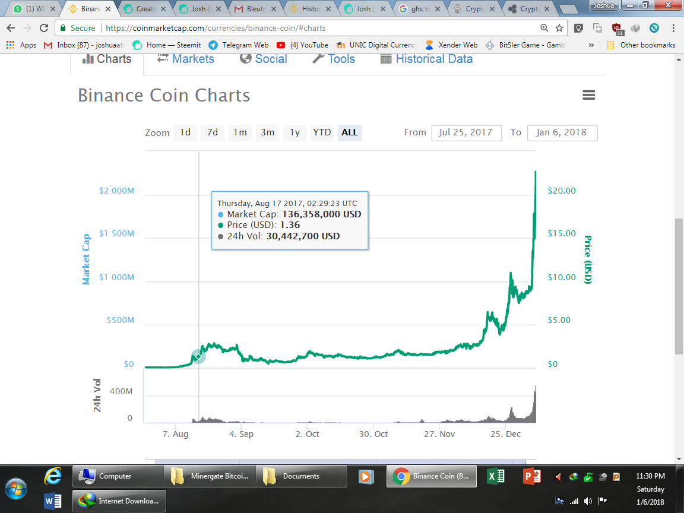
Task: Reload the page with the refresh icon
Action: click(43, 28)
